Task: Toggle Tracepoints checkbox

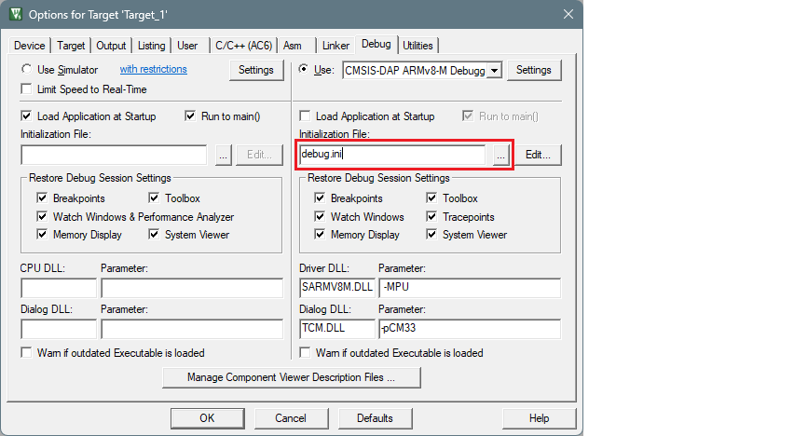Action: (x=431, y=217)
